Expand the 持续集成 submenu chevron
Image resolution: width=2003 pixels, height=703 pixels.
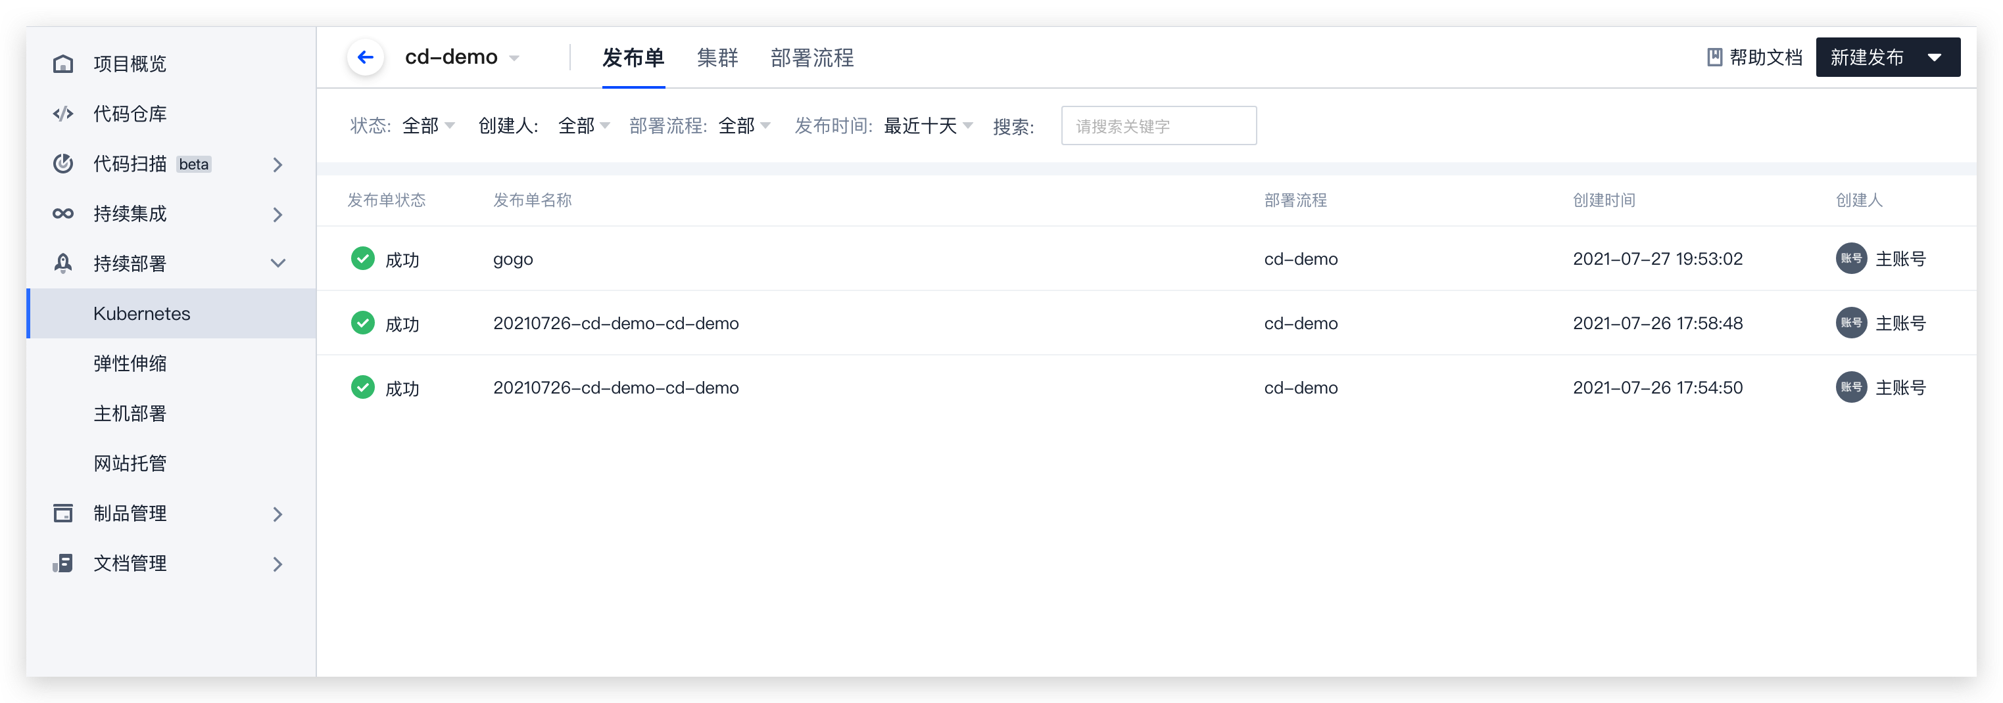click(x=278, y=214)
